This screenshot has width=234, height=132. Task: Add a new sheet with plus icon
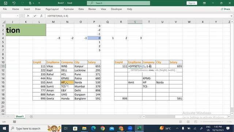[31, 117]
